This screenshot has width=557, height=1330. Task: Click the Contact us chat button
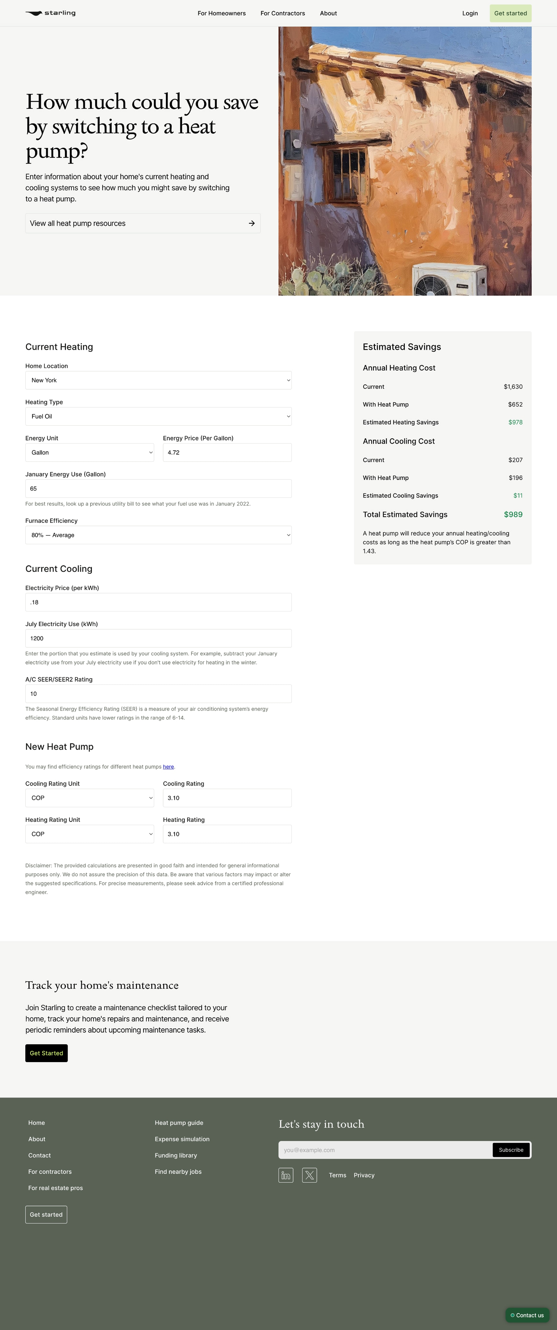coord(527,1315)
